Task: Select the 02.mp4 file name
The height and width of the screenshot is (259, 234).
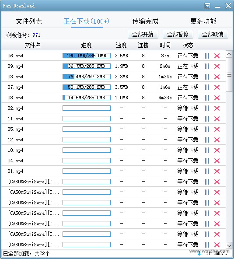Action: (x=15, y=108)
